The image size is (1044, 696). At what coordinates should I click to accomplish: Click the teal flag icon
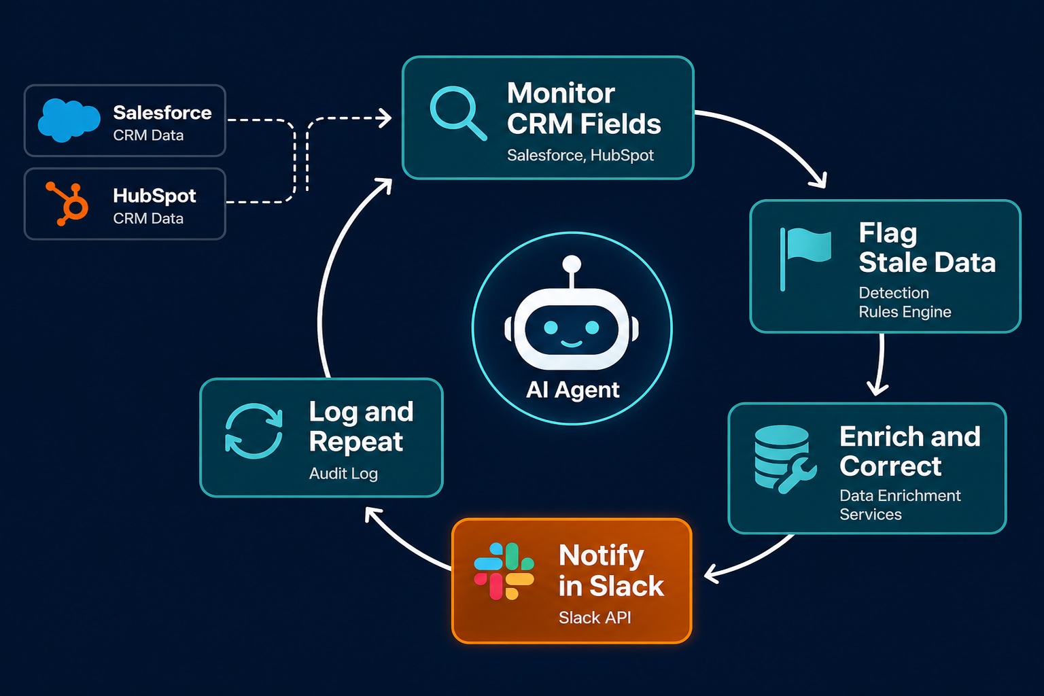[x=805, y=260]
